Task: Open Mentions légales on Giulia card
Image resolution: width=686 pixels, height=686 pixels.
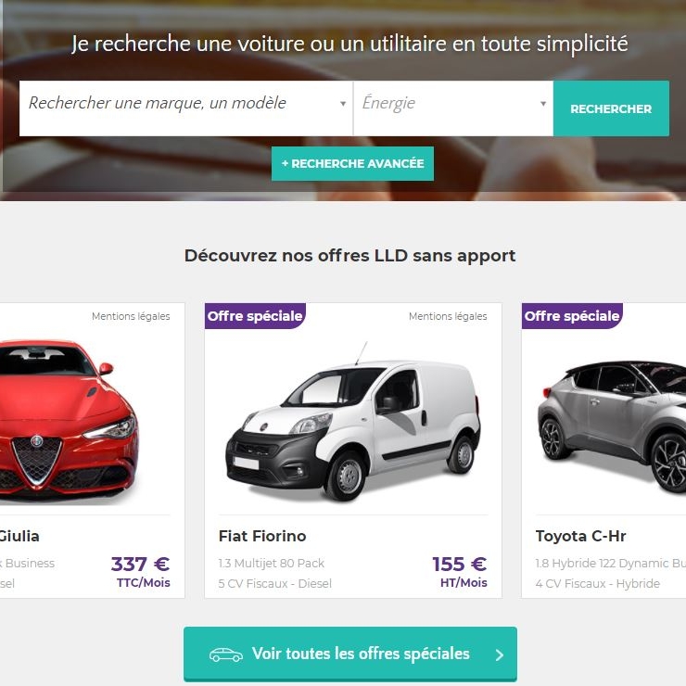Action: tap(131, 316)
